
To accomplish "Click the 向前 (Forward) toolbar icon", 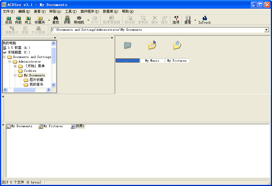I will tap(18, 20).
